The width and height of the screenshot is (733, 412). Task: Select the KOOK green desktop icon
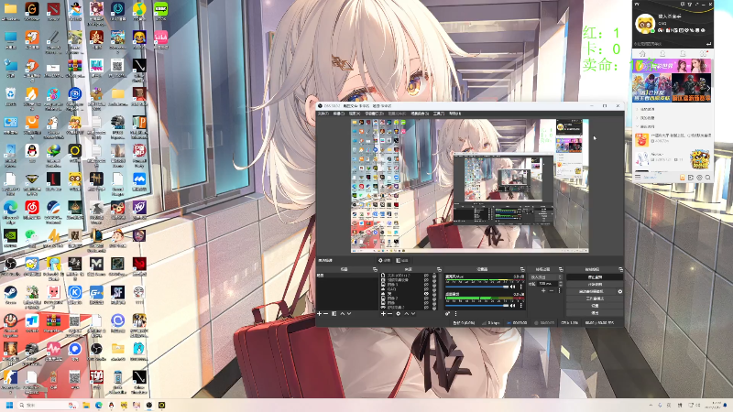pos(160,11)
